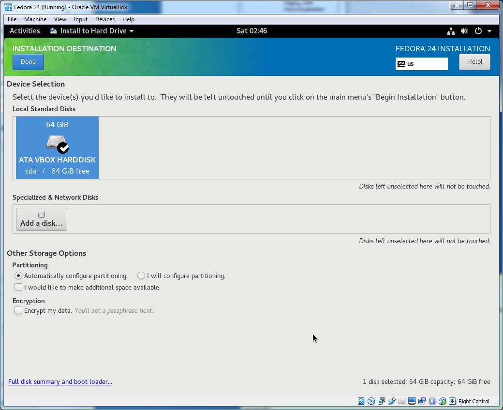Click the FEDORA 24 INSTALLATION title
The height and width of the screenshot is (410, 503).
tap(443, 49)
